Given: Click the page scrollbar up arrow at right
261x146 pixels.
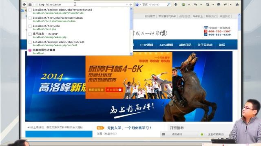Looking at the screenshot, I should (x=239, y=15).
